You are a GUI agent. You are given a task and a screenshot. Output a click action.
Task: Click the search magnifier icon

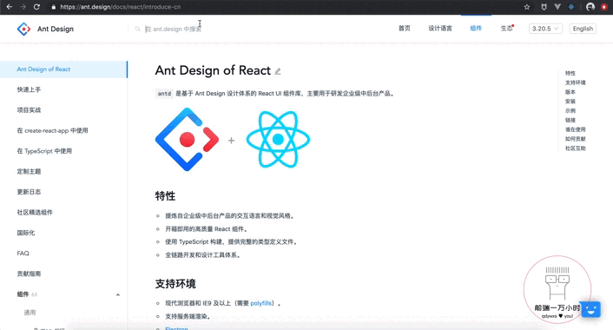[137, 29]
